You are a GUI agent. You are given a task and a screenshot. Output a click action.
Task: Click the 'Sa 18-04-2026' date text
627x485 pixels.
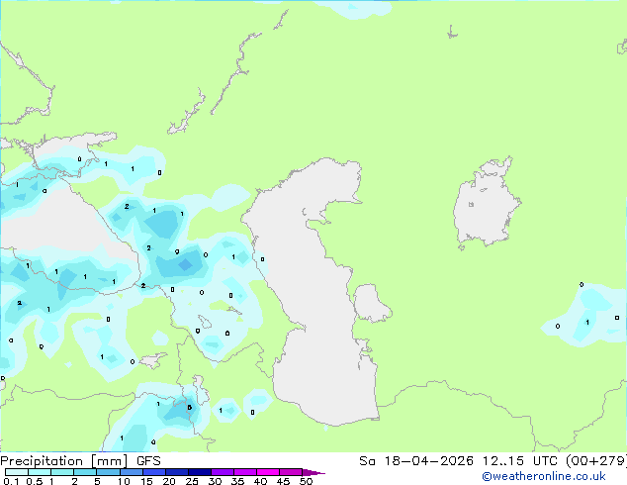pos(416,461)
